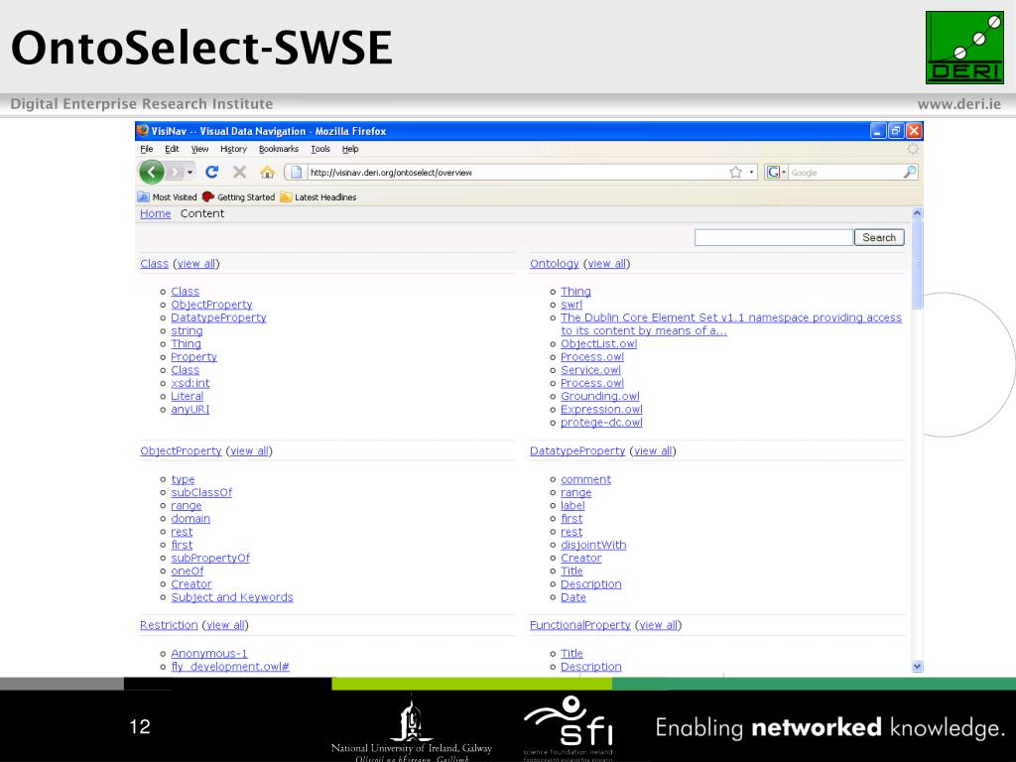Screen dimensions: 1016x762
Task: Click the Most Visited bookmark icon
Action: pyautogui.click(x=143, y=197)
